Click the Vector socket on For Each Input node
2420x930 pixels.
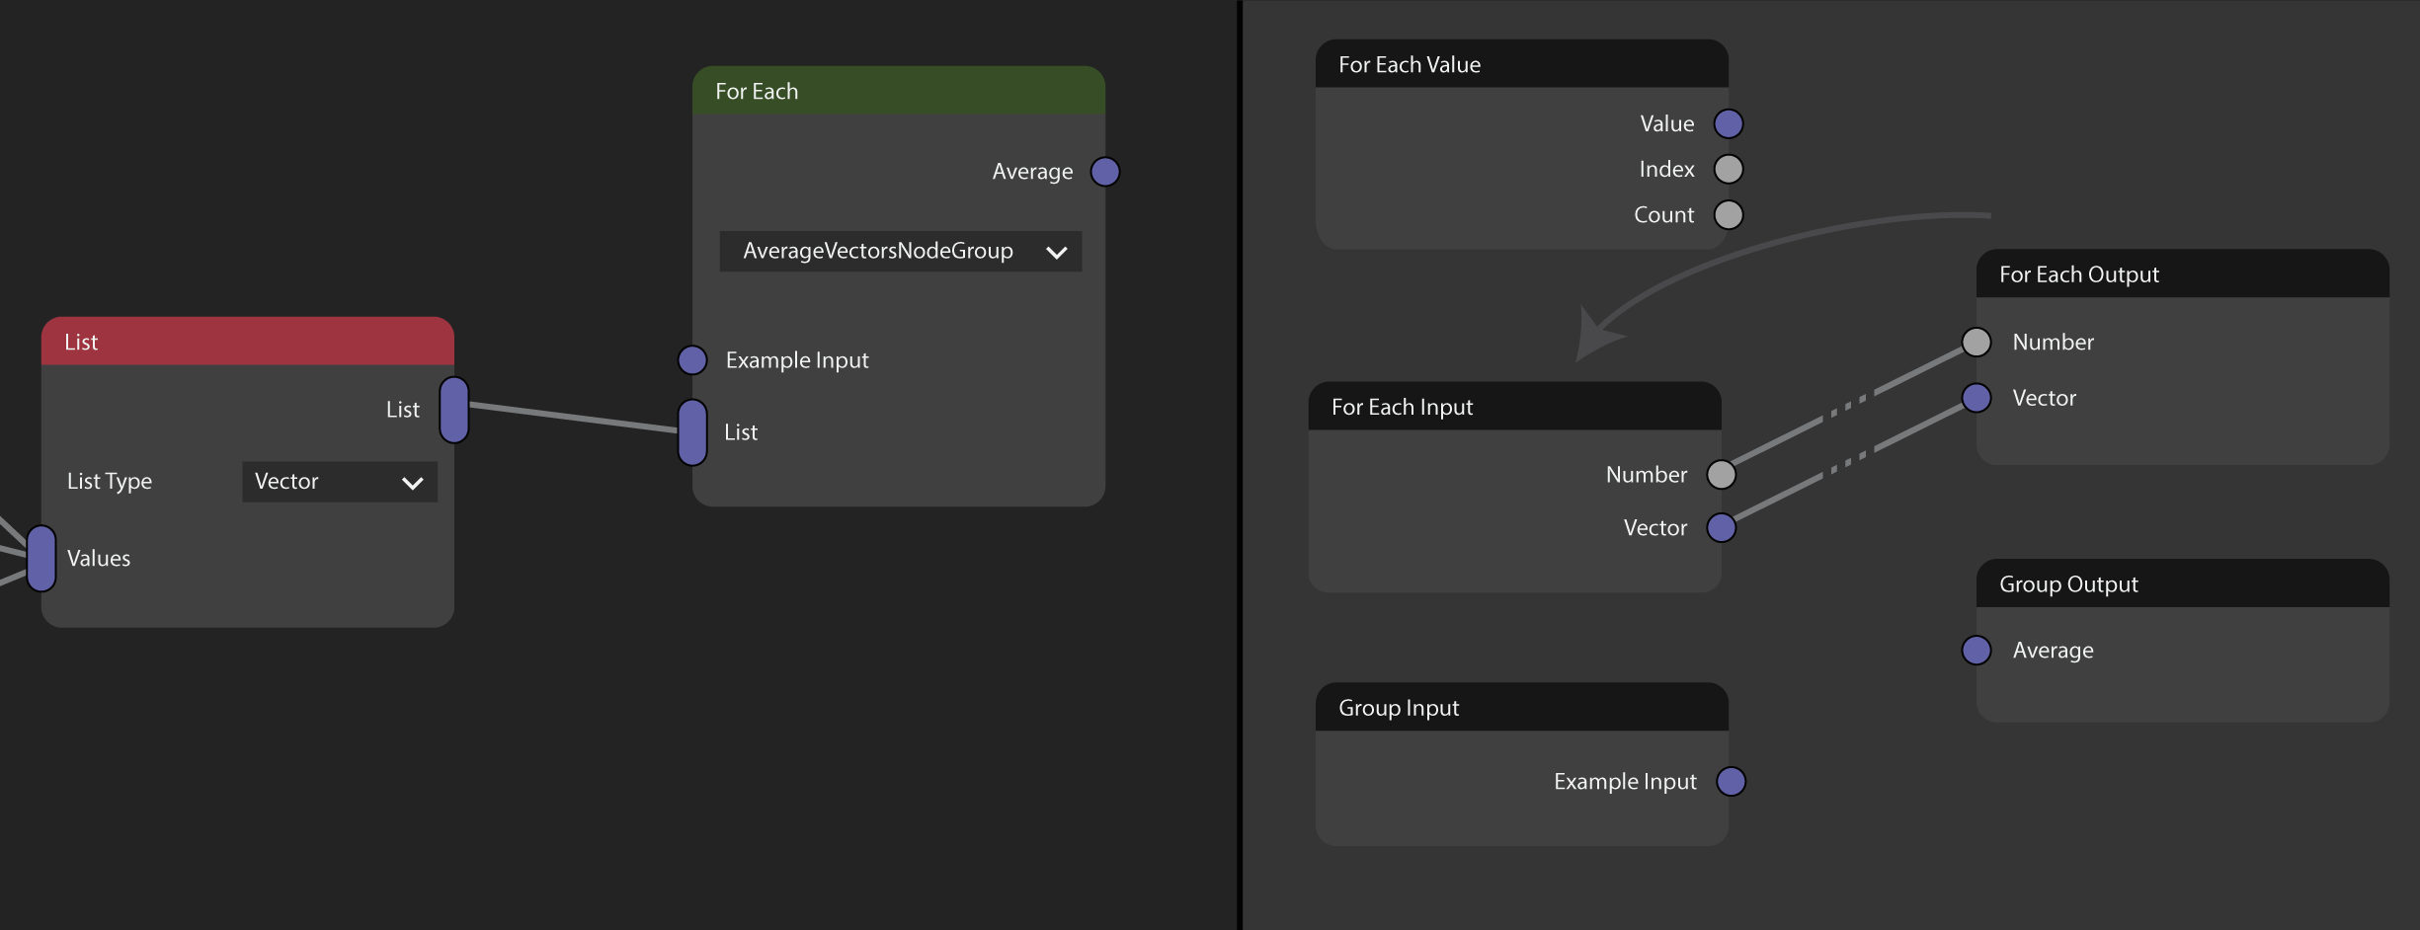coord(1722,528)
